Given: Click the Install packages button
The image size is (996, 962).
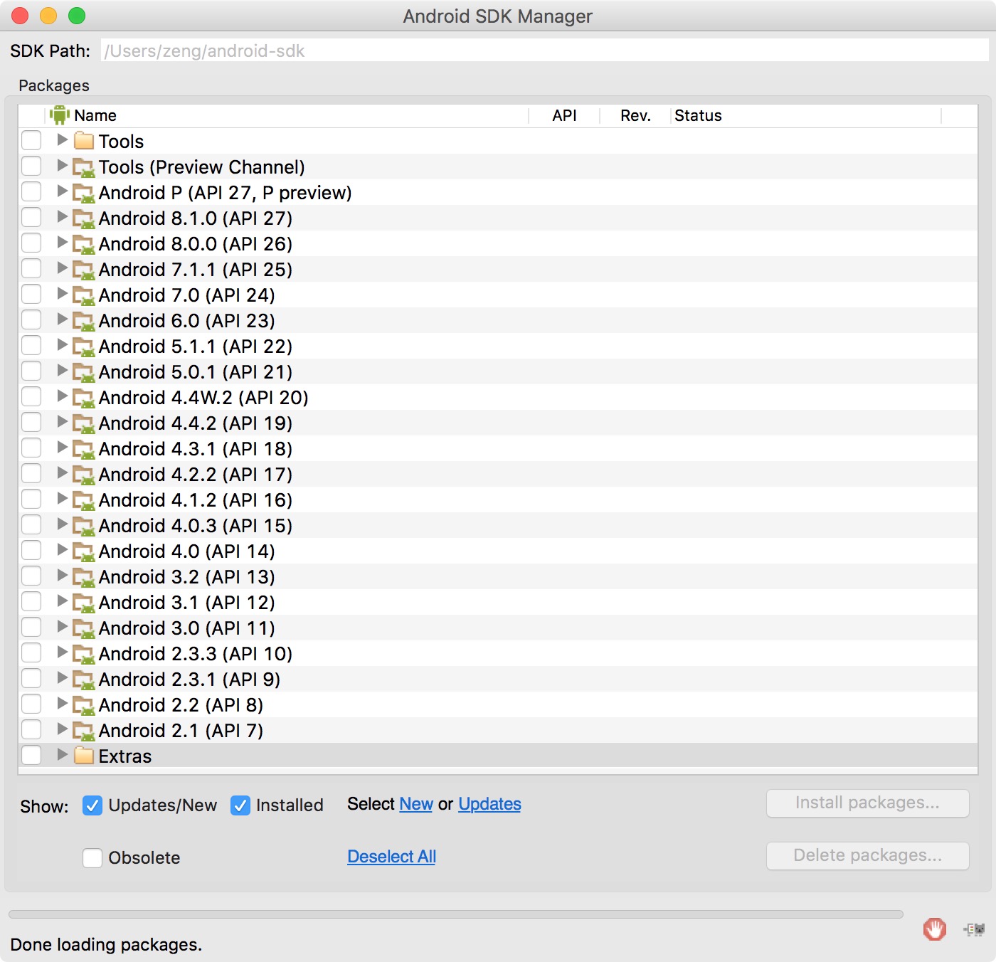Looking at the screenshot, I should pos(867,803).
